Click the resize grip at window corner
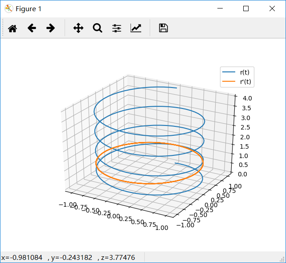 282,259
